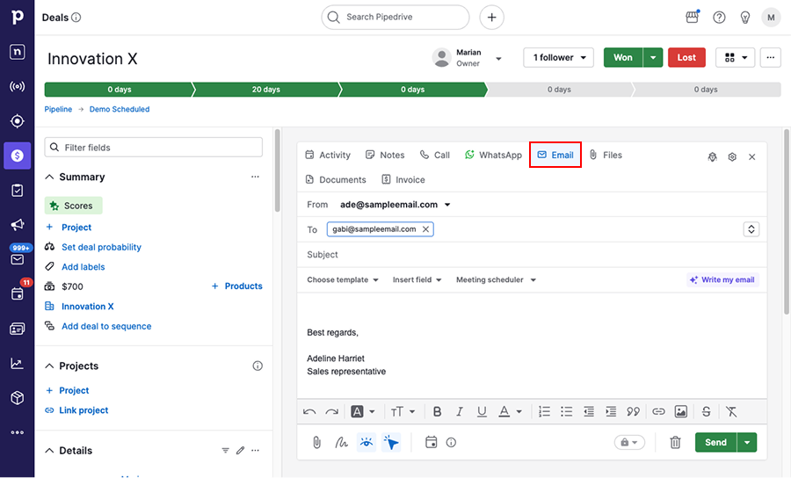This screenshot has height=478, width=791.
Task: Toggle underline formatting
Action: (482, 411)
